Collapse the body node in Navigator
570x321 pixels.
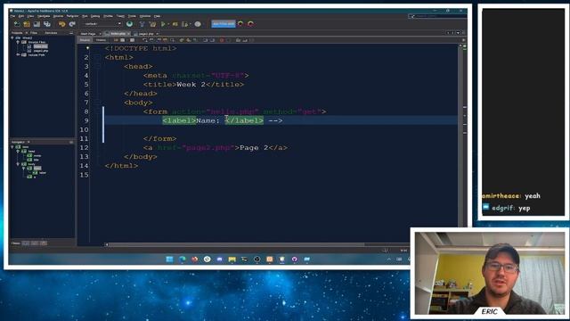pyautogui.click(x=18, y=164)
